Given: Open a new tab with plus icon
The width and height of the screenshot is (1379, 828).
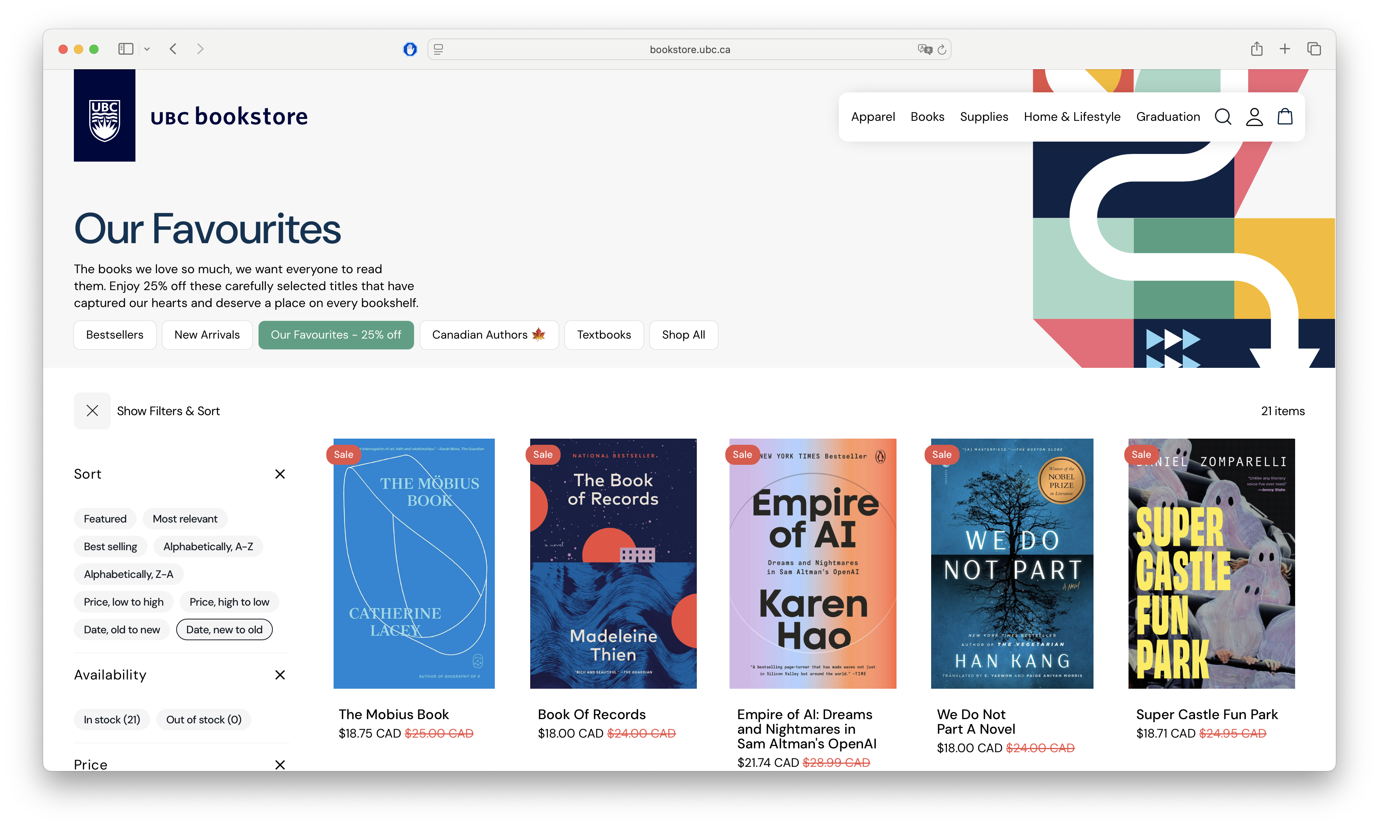Looking at the screenshot, I should pos(1285,48).
